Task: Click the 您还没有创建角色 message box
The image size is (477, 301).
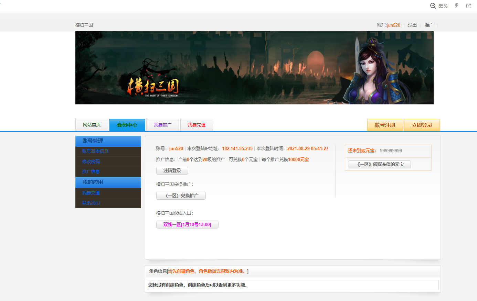Action: (293, 285)
